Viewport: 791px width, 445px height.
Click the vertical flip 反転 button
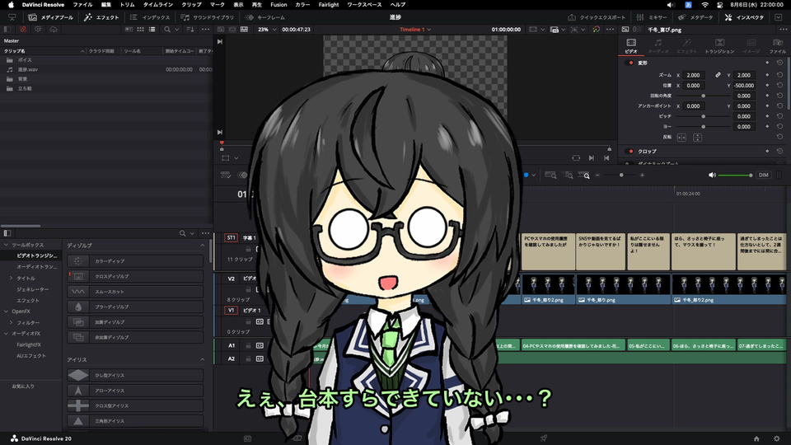tap(698, 138)
